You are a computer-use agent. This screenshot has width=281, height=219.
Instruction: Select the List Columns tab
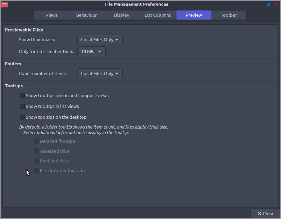coord(158,15)
